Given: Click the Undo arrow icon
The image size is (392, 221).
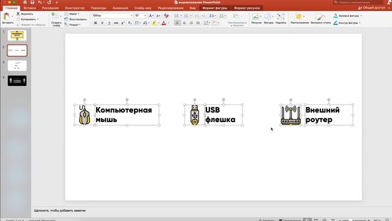Looking at the screenshot, I should tap(40, 2).
